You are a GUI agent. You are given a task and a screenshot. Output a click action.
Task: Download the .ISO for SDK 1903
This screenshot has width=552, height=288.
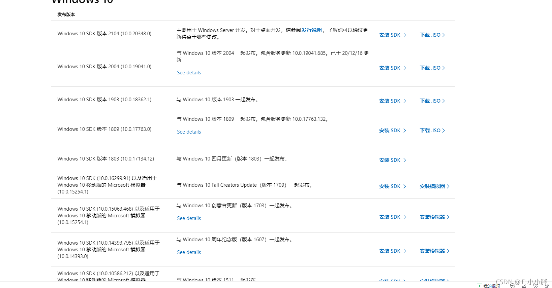click(x=432, y=101)
